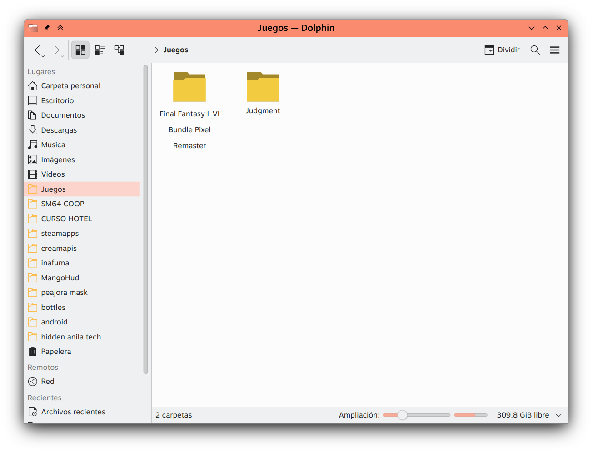Viewport: 593px width, 453px height.
Task: Switch to details tree view mode
Action: coord(119,50)
